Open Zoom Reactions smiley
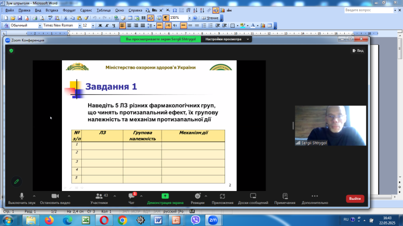The height and width of the screenshot is (226, 403). (197, 199)
